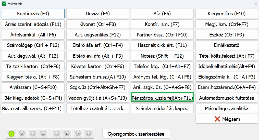The height and width of the screenshot is (140, 259).
Task: Switch to quick button page 2
Action: (22, 134)
